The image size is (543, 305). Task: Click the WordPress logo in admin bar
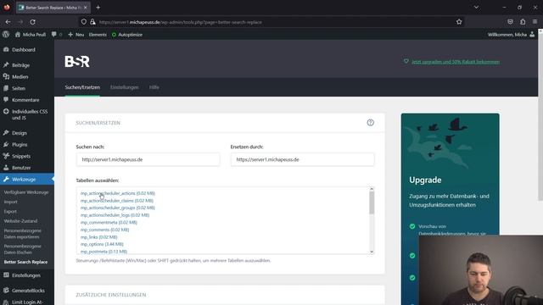tap(6, 35)
